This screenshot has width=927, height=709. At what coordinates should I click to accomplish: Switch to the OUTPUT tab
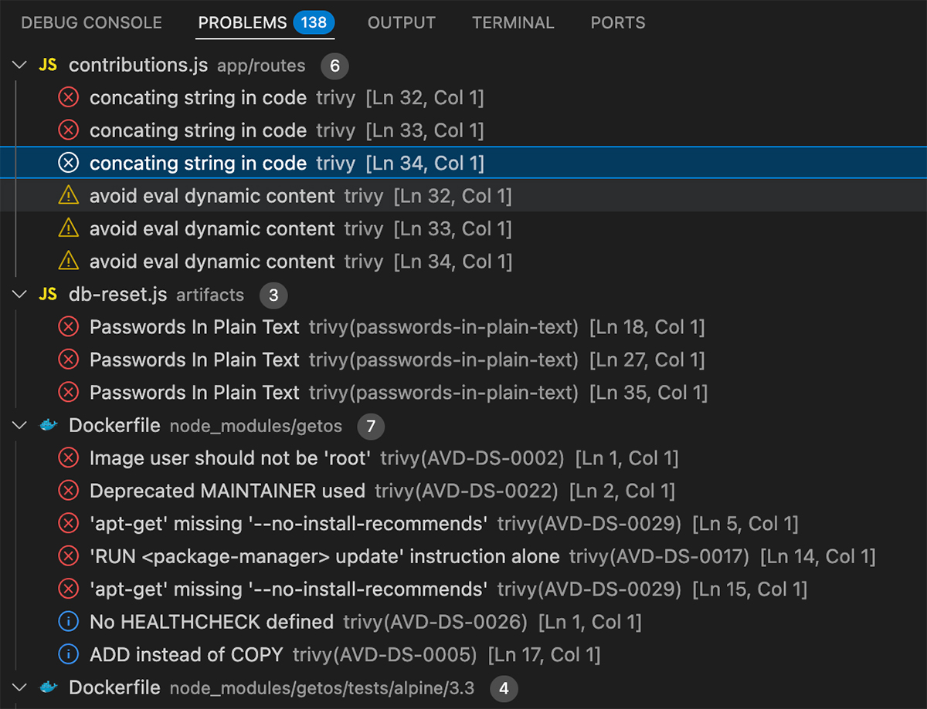tap(401, 22)
